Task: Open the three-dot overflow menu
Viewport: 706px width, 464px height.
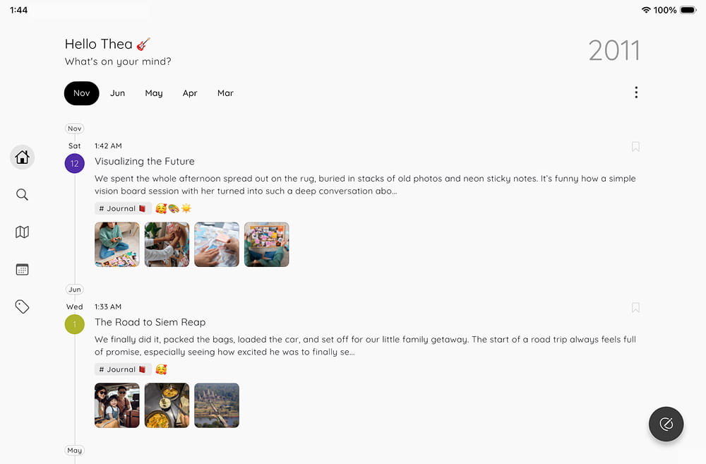Action: 636,93
